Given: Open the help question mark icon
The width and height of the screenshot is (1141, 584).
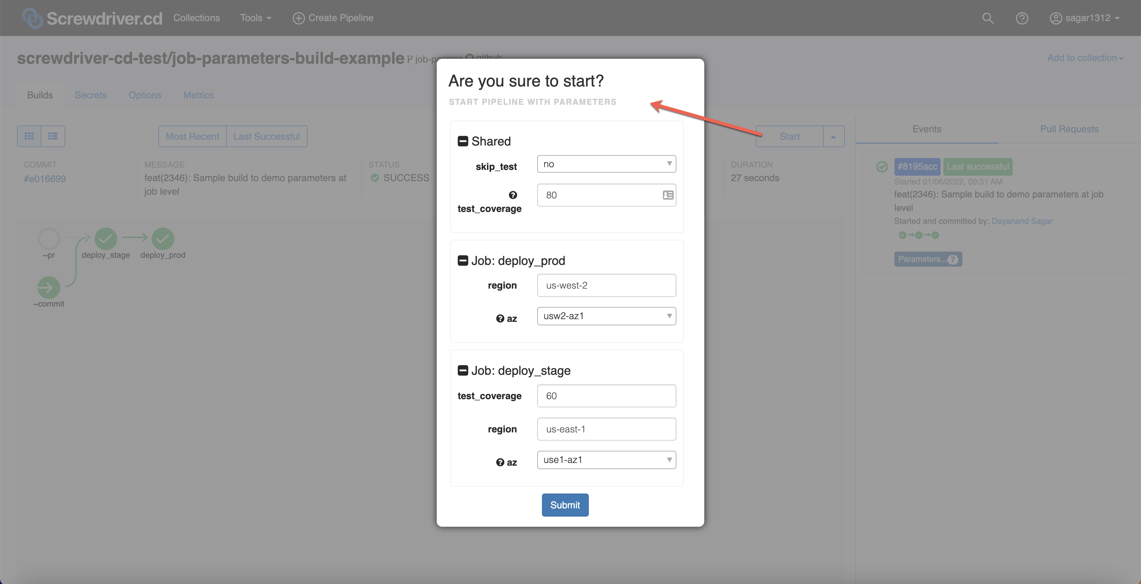Looking at the screenshot, I should point(1021,18).
